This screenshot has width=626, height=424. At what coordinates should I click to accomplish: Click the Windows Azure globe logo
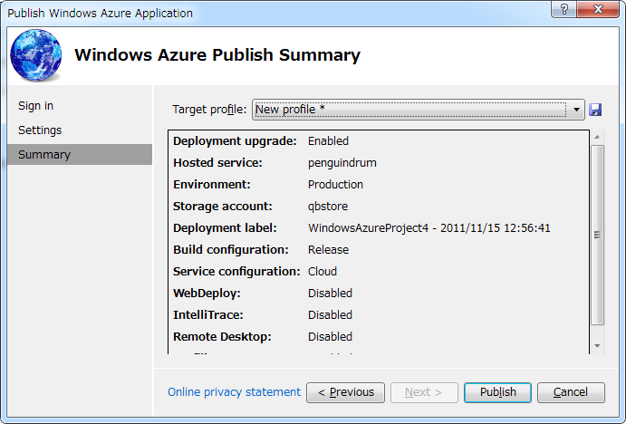pyautogui.click(x=36, y=55)
